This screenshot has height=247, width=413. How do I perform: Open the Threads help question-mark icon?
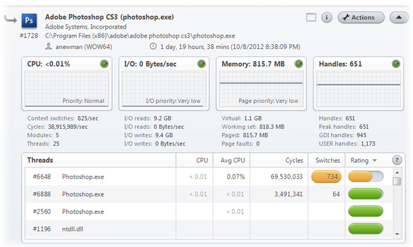pos(397,160)
